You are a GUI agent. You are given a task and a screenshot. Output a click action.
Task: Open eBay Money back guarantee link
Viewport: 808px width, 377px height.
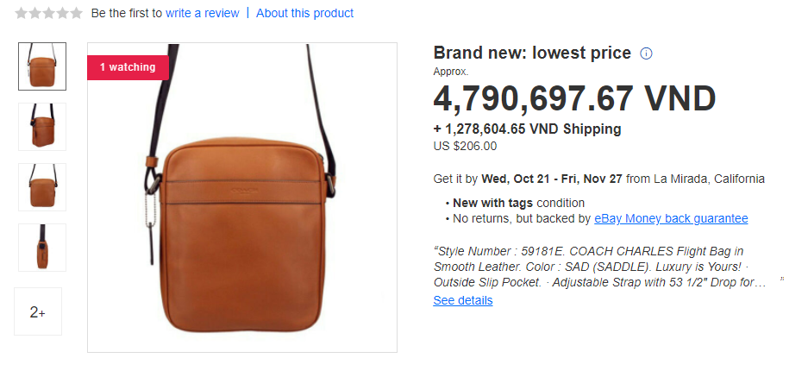coord(671,218)
